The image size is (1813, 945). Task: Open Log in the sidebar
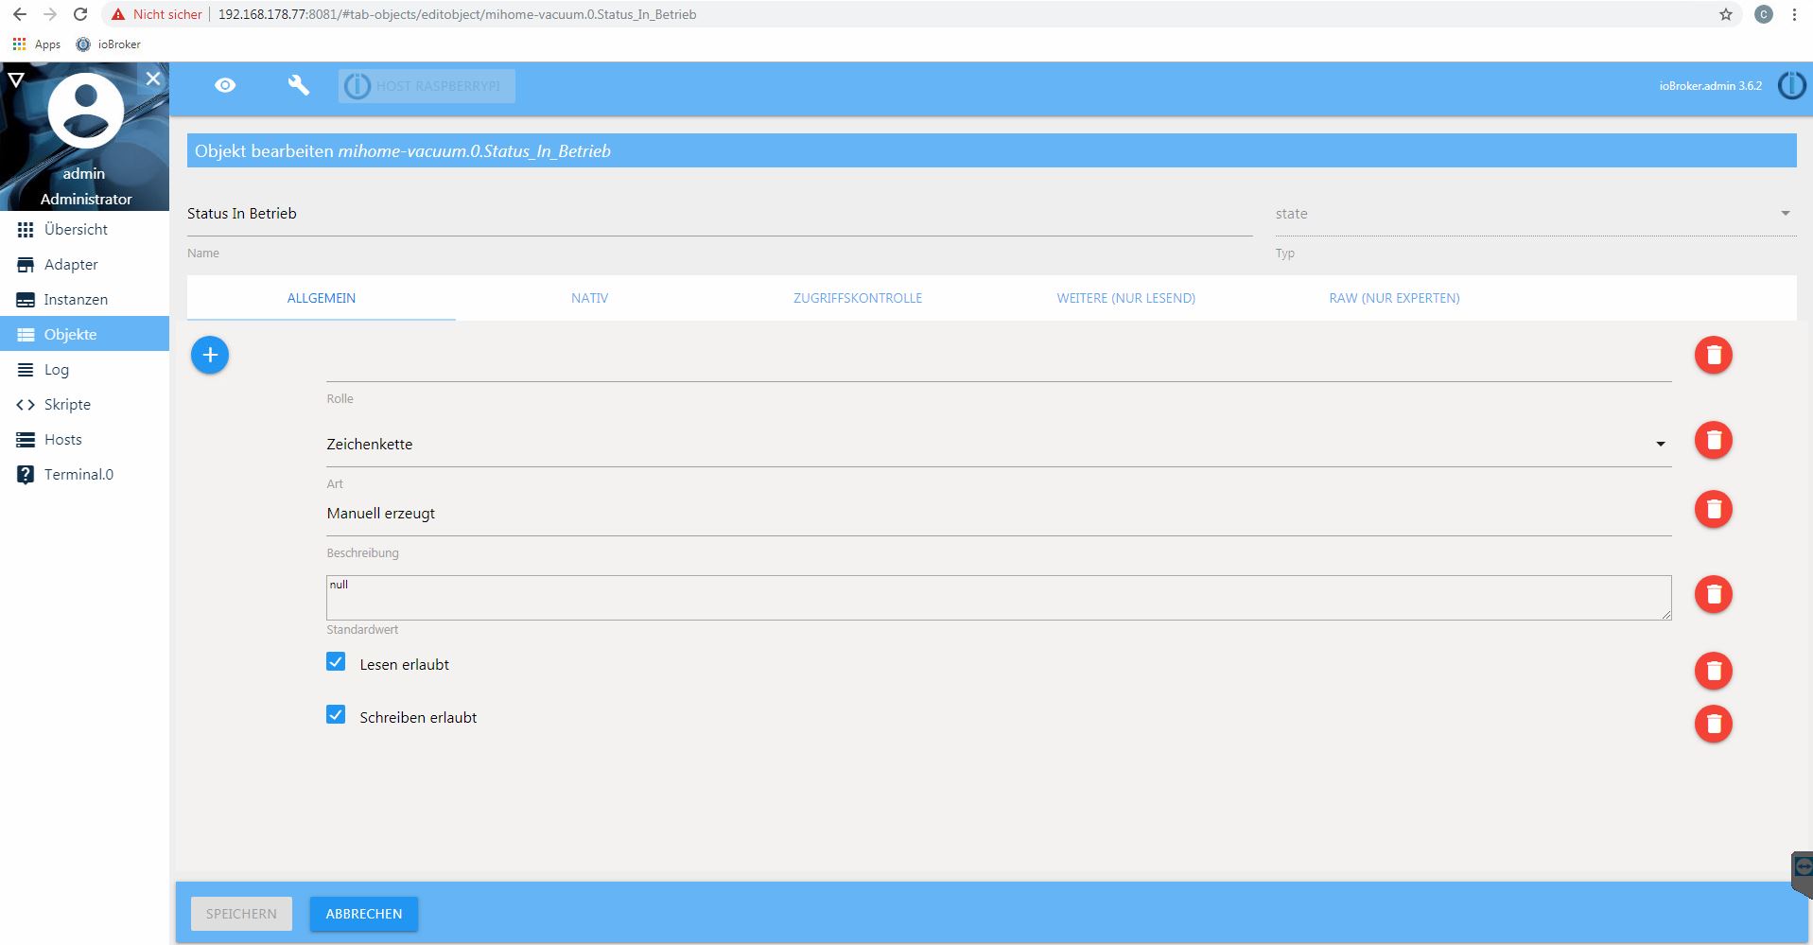(85, 369)
